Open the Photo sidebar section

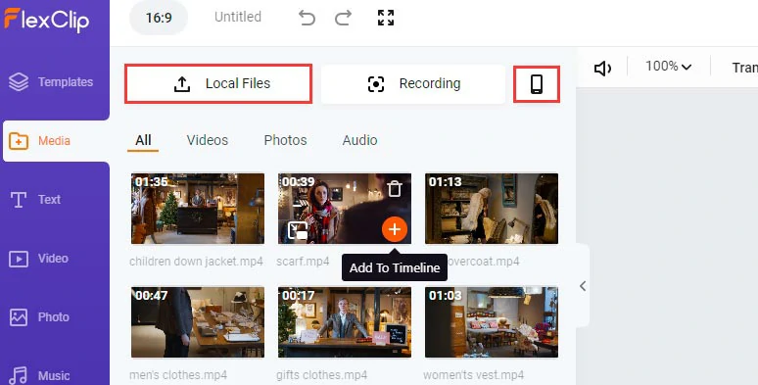coord(39,317)
